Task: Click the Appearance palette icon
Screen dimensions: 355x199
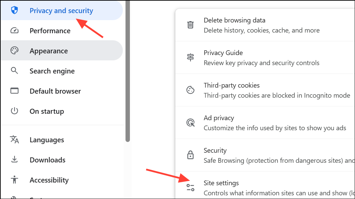Action: [14, 51]
